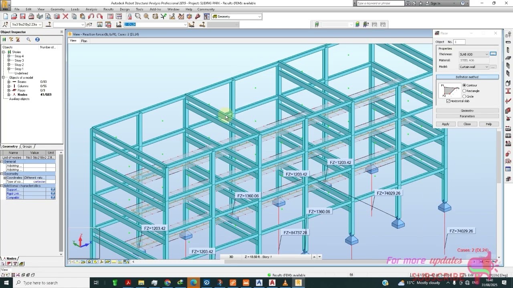The width and height of the screenshot is (513, 288).
Task: Open the Loads menu
Action: pos(75,9)
